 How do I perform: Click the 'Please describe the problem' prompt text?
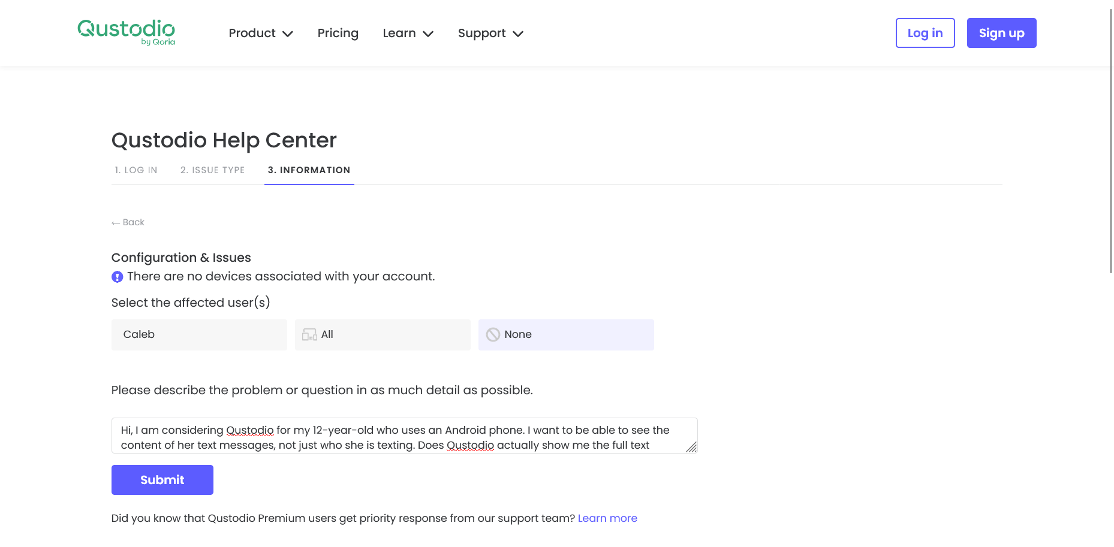(x=322, y=390)
